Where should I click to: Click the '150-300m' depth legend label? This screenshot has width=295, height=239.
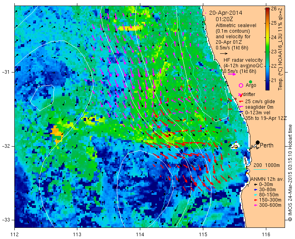click(x=270, y=200)
